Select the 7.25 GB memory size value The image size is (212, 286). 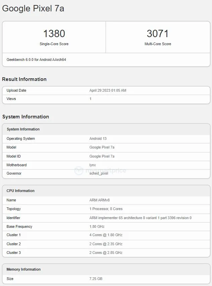click(96, 279)
